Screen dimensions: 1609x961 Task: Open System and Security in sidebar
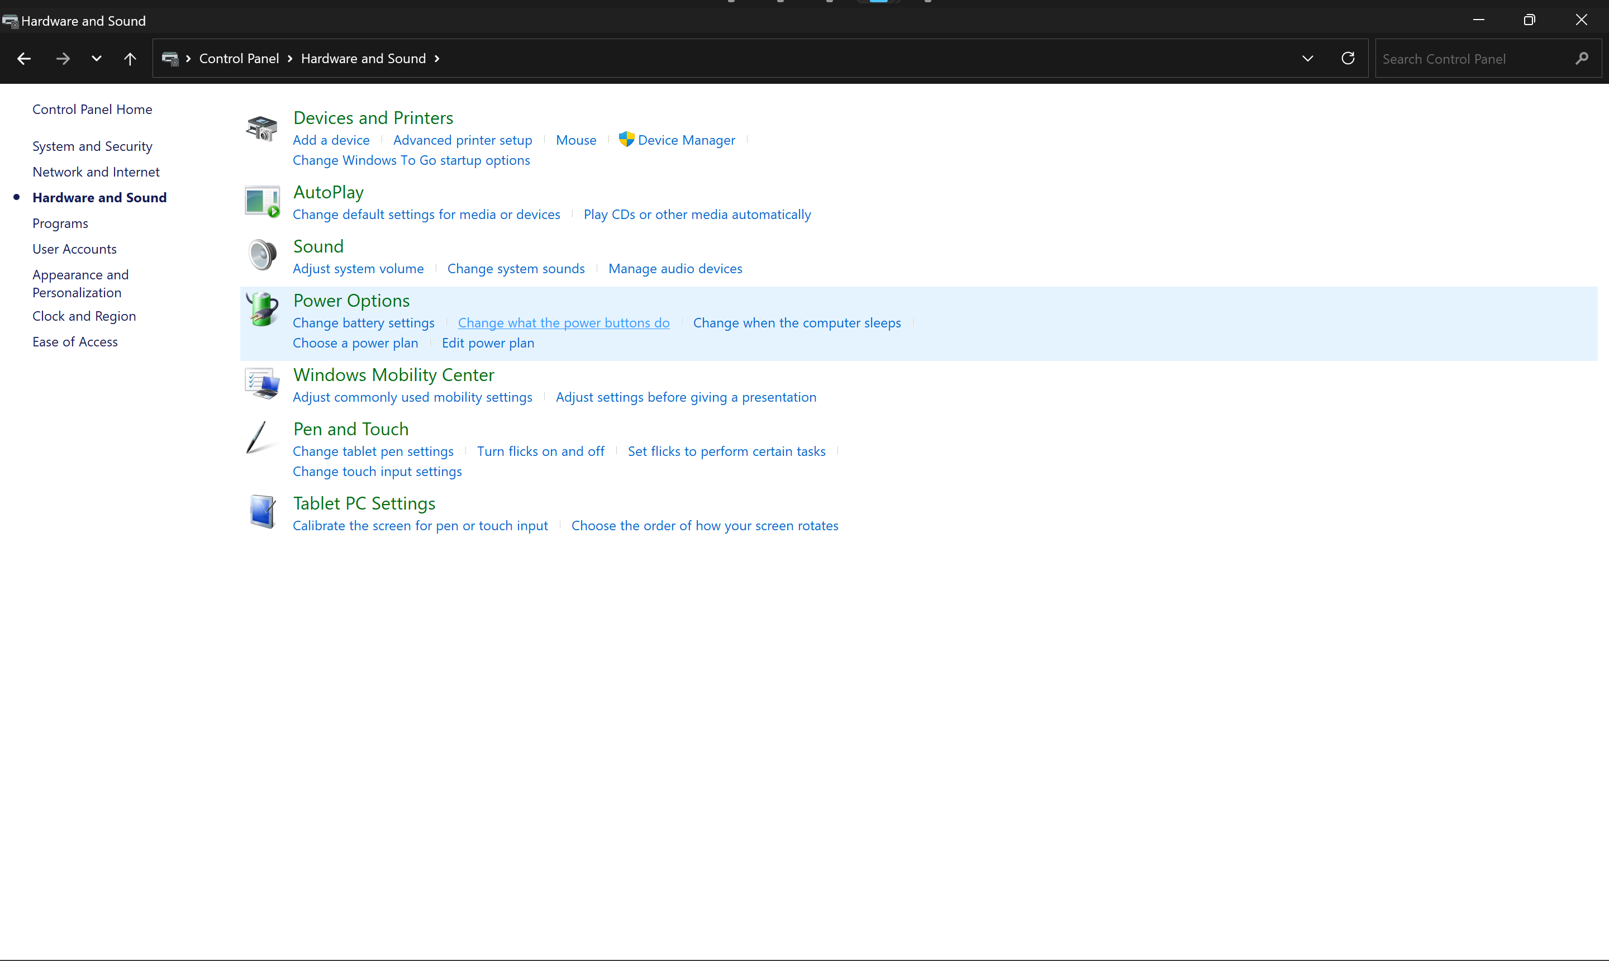pyautogui.click(x=93, y=146)
